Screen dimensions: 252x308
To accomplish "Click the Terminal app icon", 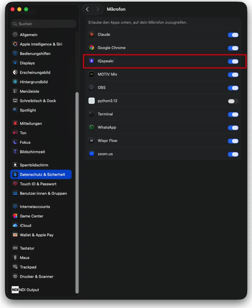I will [92, 114].
